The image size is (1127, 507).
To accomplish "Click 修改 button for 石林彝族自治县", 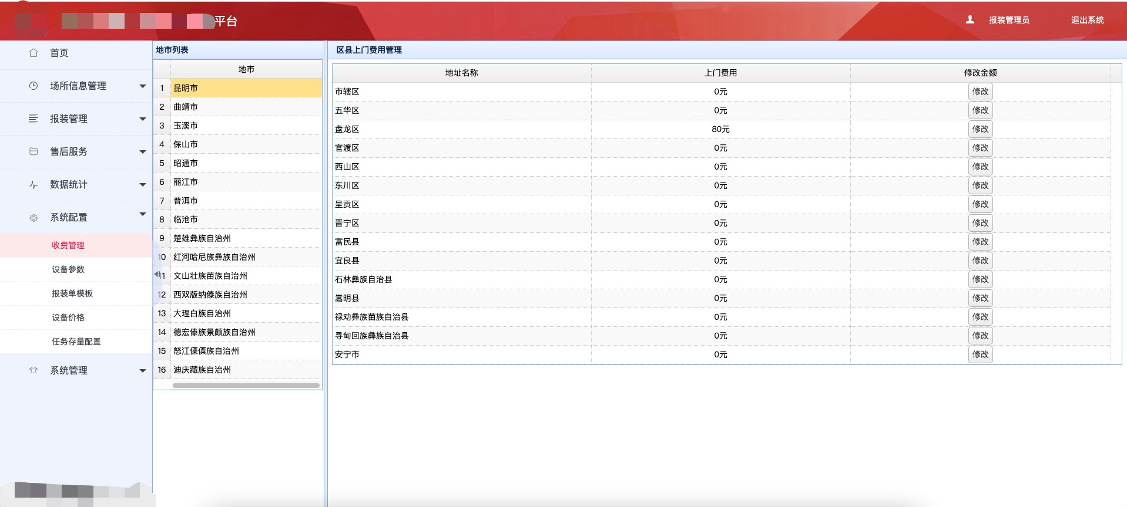I will point(980,279).
